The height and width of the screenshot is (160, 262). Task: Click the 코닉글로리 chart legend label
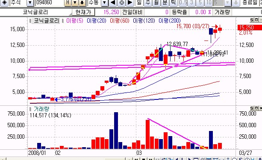coord(46,20)
